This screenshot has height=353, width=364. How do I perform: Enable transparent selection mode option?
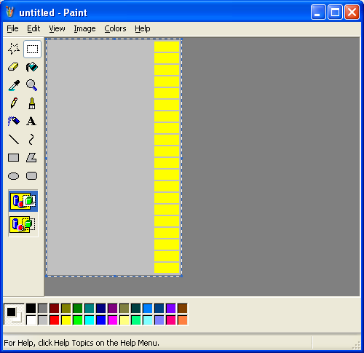[23, 224]
